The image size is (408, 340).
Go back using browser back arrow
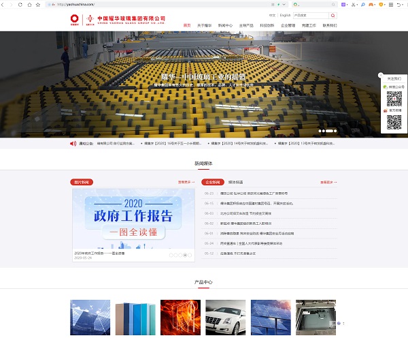coord(5,4)
